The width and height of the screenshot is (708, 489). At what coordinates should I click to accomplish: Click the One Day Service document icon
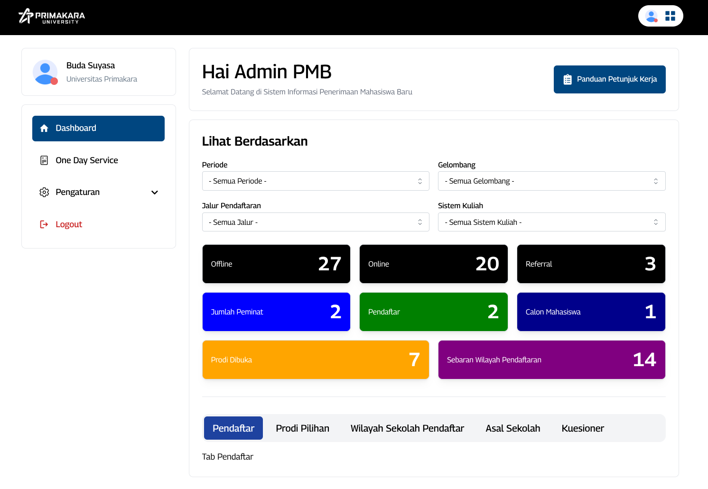coord(44,160)
